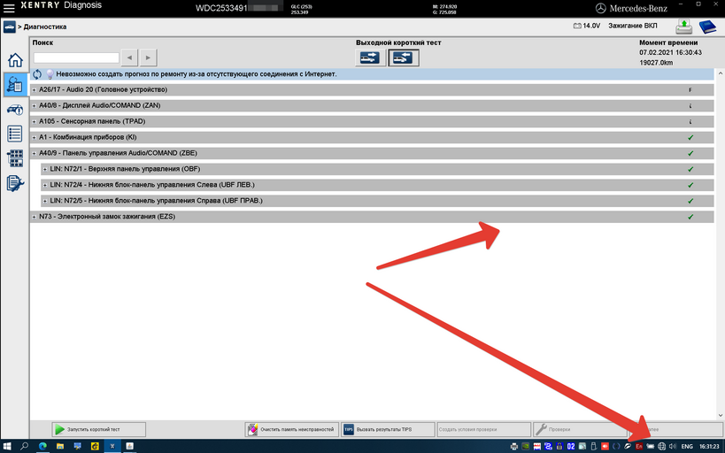
Task: Open the blue help book icon
Action: click(x=707, y=27)
